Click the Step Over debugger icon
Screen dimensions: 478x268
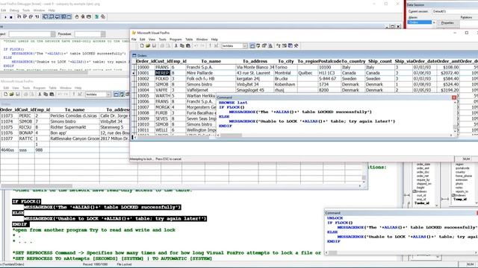click(25, 17)
